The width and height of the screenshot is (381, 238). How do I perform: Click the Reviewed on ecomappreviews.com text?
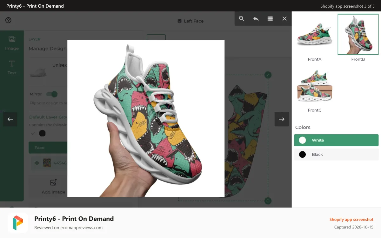pos(69,228)
